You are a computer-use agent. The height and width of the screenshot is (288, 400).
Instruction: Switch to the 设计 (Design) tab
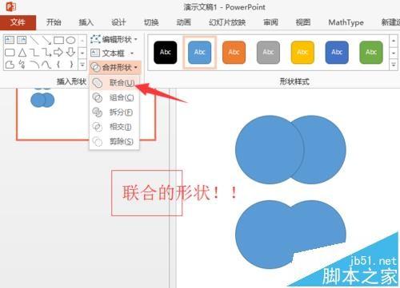pyautogui.click(x=118, y=22)
